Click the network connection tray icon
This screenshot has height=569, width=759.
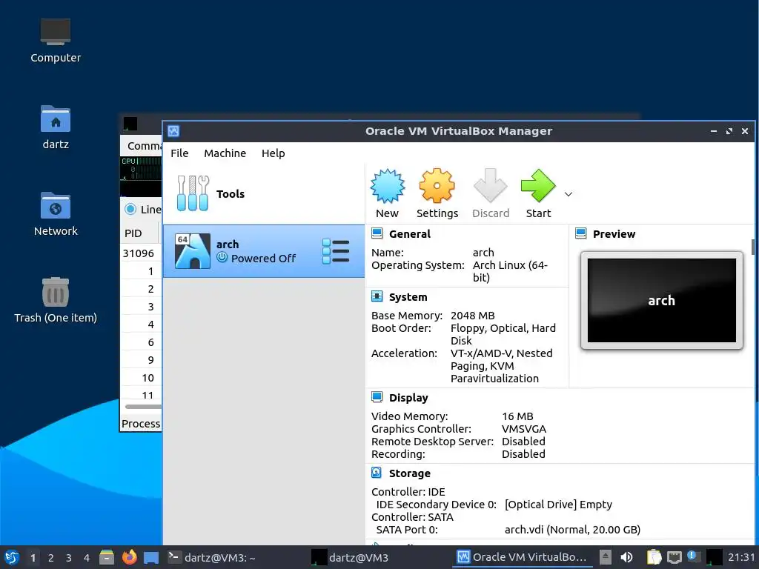click(675, 557)
